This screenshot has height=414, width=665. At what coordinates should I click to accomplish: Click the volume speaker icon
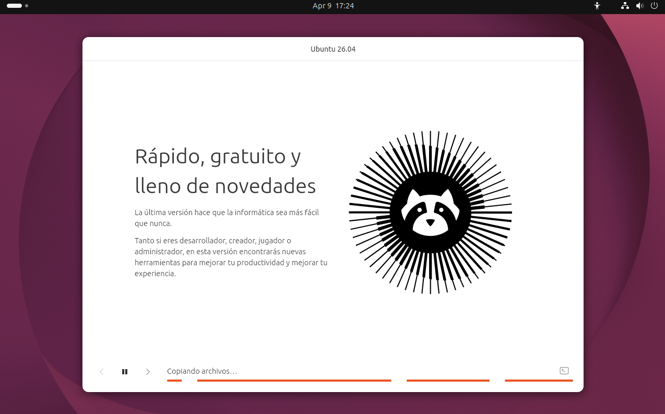point(639,6)
